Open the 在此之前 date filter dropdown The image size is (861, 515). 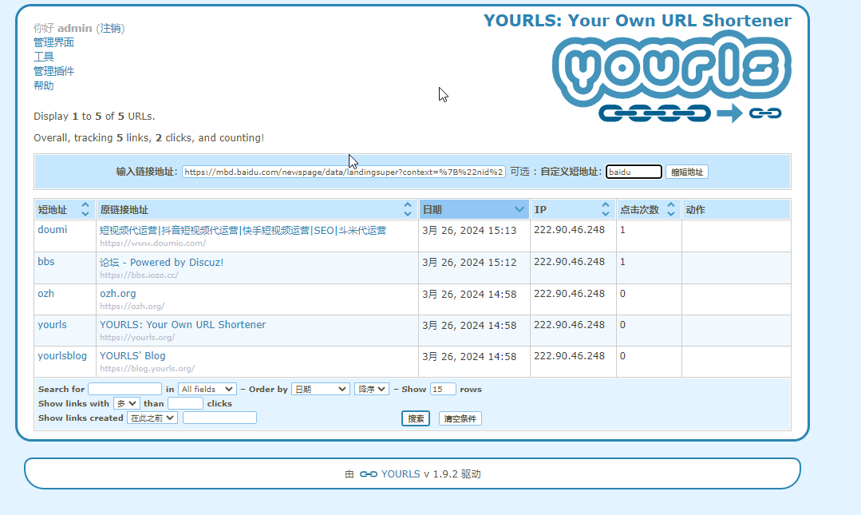coord(152,417)
